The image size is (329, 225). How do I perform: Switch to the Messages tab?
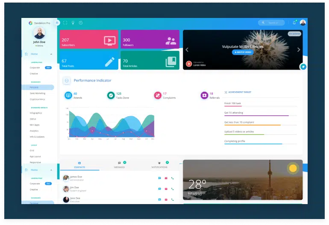pyautogui.click(x=119, y=165)
